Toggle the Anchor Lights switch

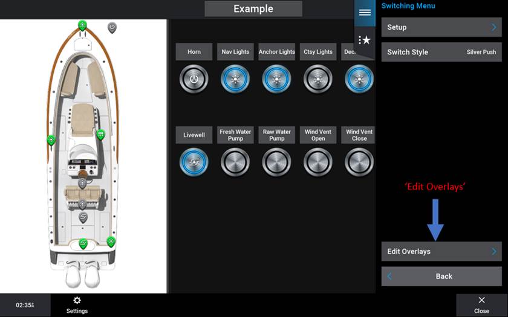(276, 79)
